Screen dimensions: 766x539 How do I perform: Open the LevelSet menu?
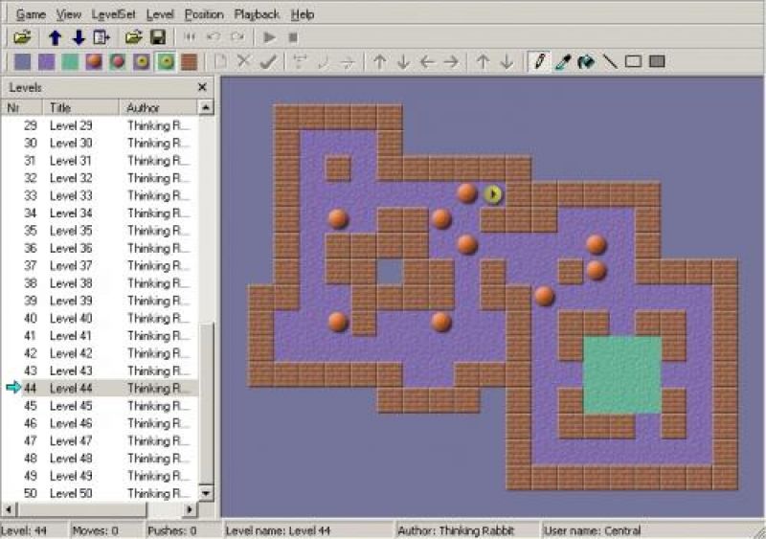click(113, 14)
